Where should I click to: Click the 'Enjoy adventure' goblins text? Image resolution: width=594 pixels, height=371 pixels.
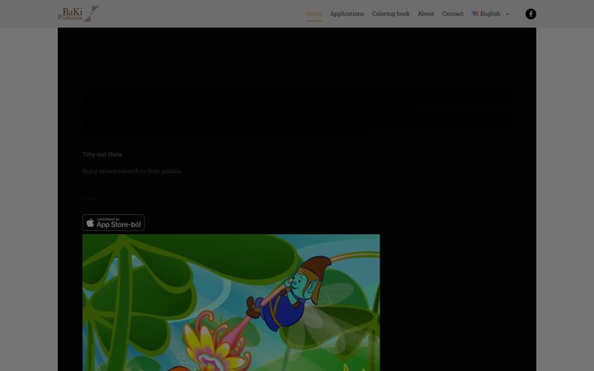[x=132, y=171]
